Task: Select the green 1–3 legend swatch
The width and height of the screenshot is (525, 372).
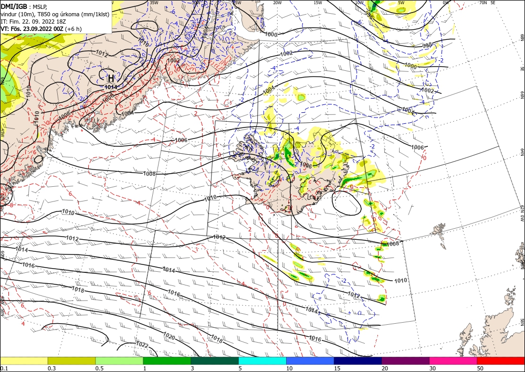Action: [x=167, y=360]
